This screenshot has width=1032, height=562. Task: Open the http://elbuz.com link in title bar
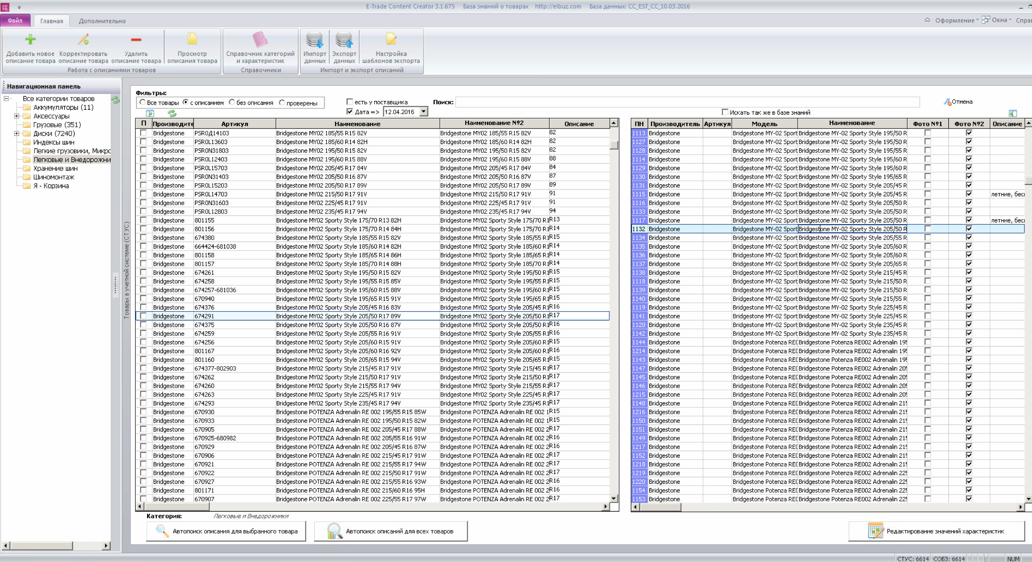(558, 6)
